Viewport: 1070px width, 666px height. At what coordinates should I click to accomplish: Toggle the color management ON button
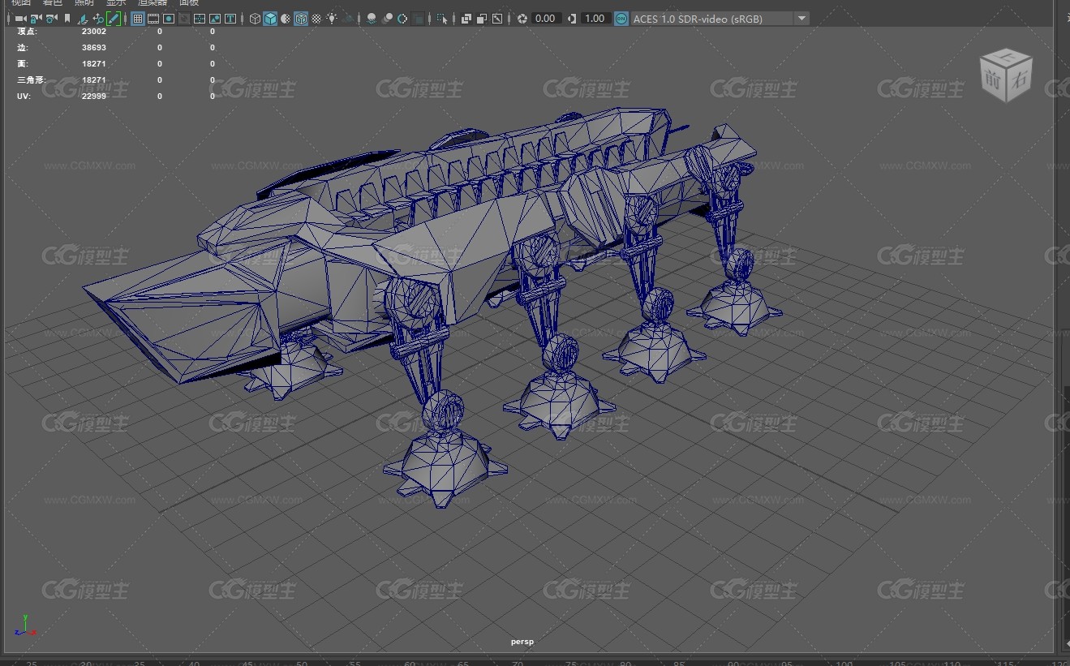pyautogui.click(x=621, y=18)
